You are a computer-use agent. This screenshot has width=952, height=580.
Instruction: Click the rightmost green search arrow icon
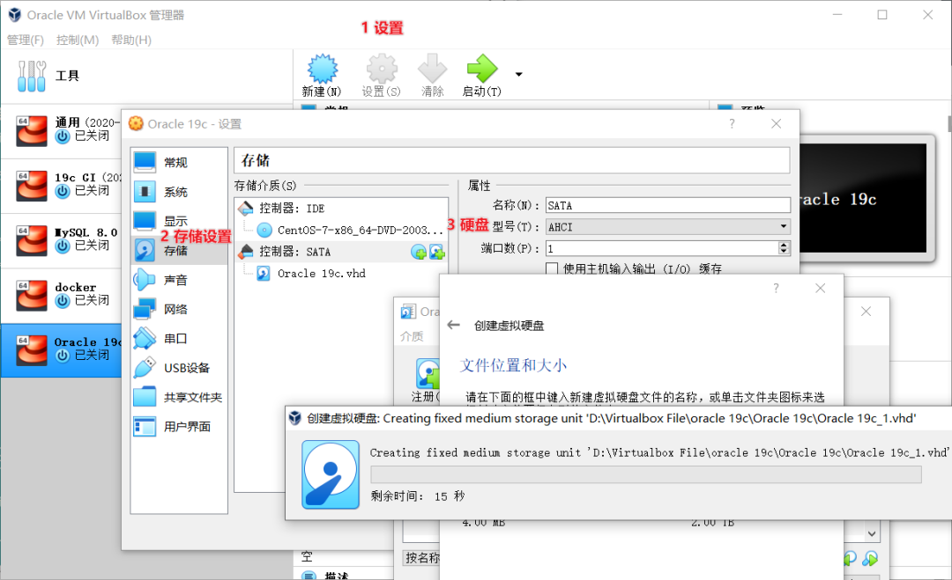pyautogui.click(x=870, y=558)
